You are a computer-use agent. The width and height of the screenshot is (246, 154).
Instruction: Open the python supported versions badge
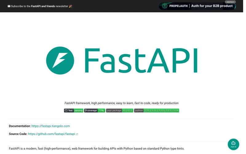(x=157, y=111)
